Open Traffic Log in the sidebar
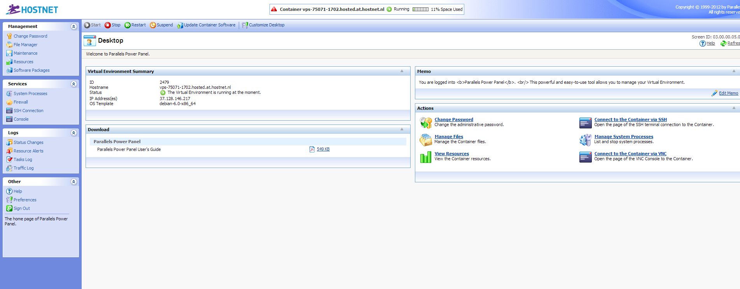Viewport: 740px width, 289px height. tap(23, 168)
